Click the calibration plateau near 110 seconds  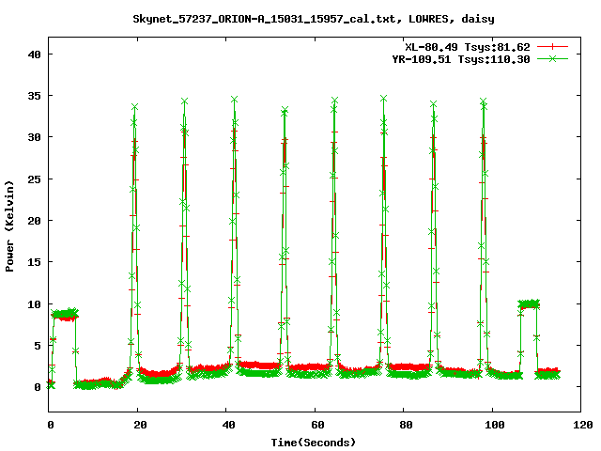click(529, 304)
